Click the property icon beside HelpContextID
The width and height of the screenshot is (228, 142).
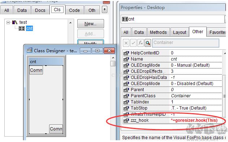click(x=126, y=53)
